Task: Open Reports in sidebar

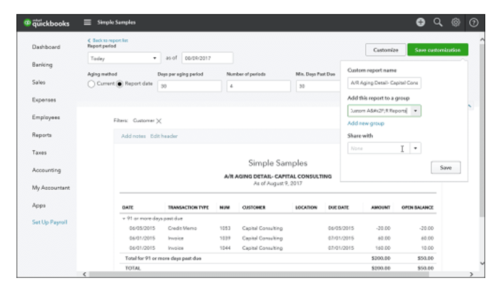Action: pyautogui.click(x=42, y=135)
